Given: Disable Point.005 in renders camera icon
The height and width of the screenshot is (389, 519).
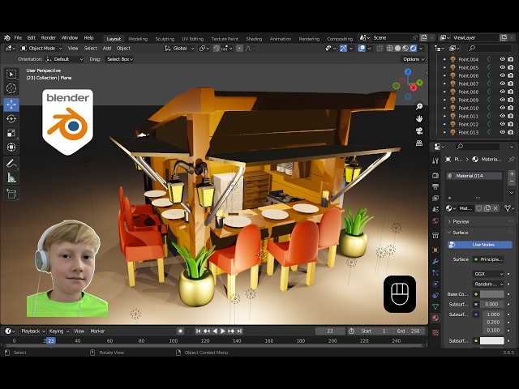Looking at the screenshot, I should click(511, 67).
